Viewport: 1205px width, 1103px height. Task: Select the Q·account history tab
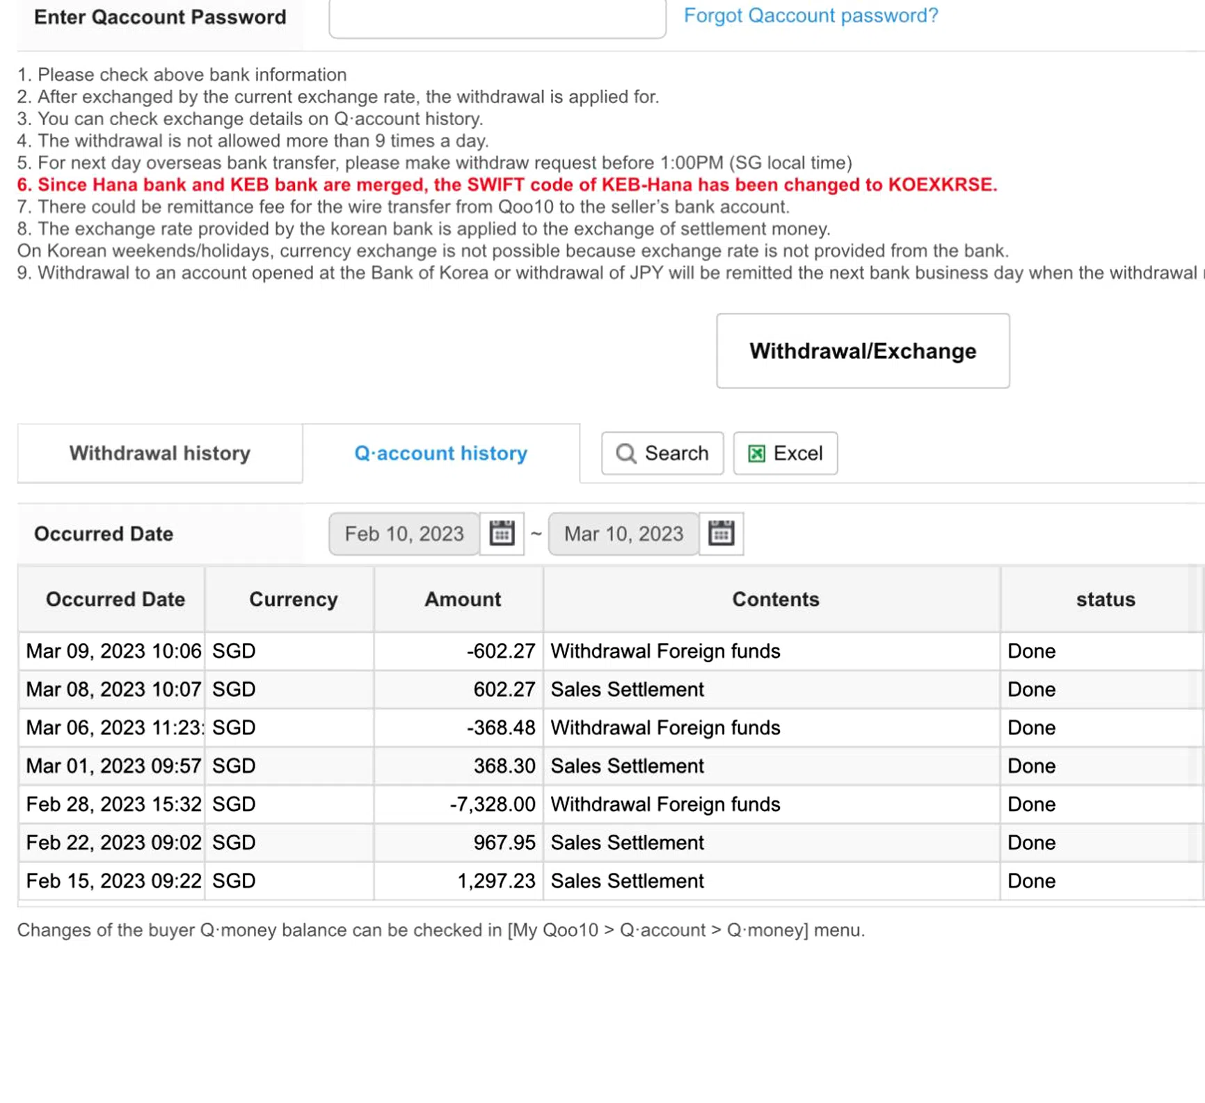[x=440, y=453]
